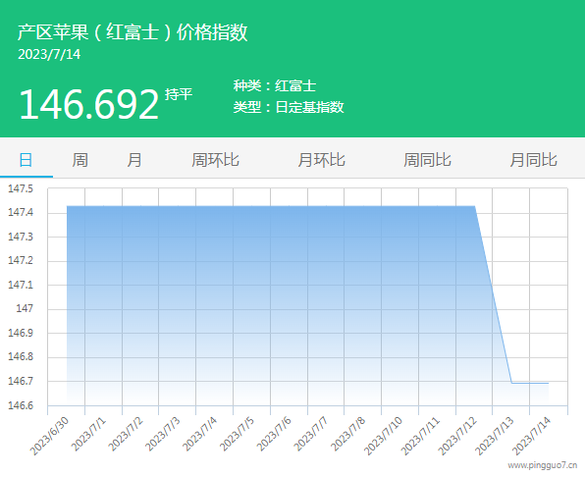
Task: Click the 类型：日定基指数 label
Action: click(x=289, y=107)
